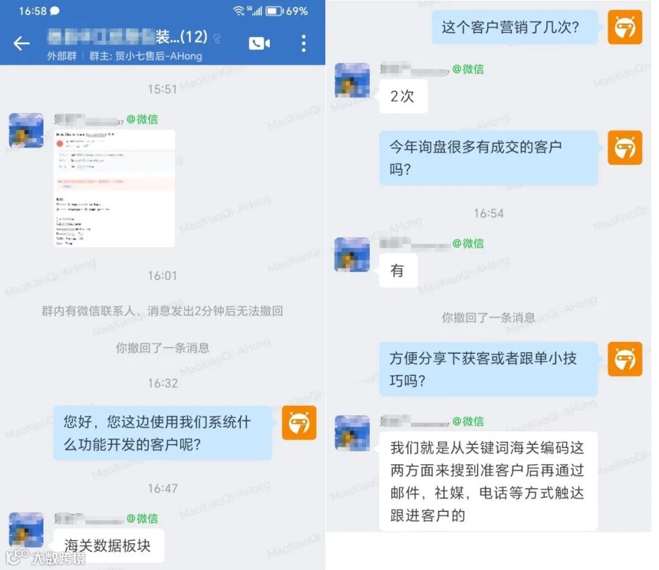Tap the back arrow in header

(21, 43)
